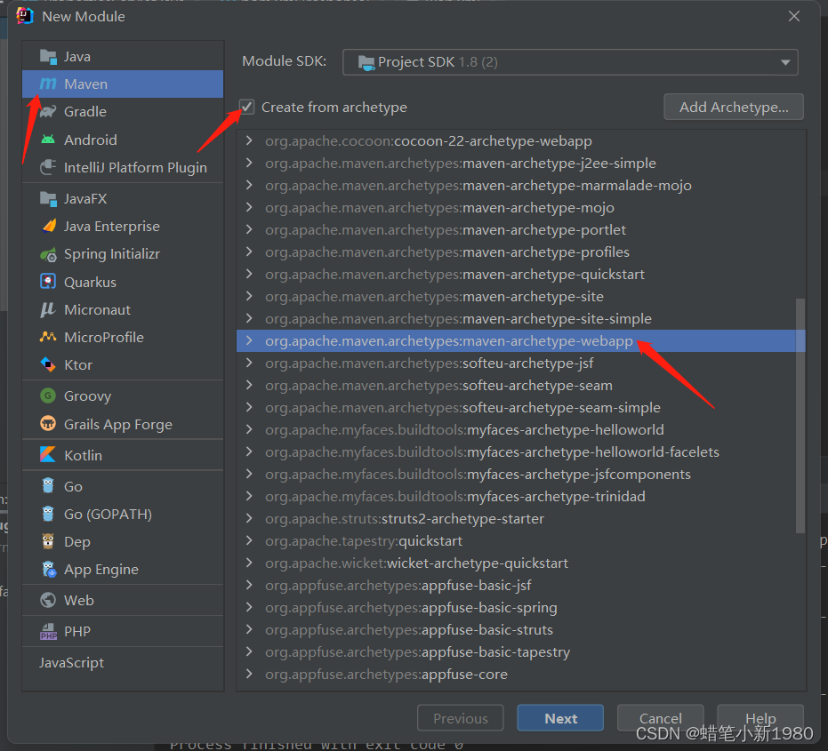Click the IntelliJ logo in title bar
The image size is (828, 751).
[25, 16]
